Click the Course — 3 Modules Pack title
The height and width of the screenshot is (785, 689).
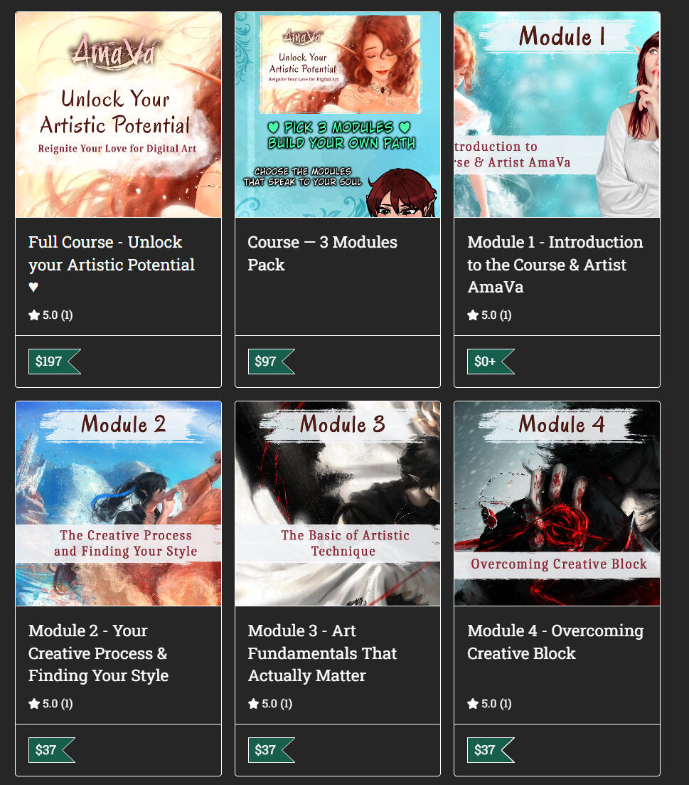(x=323, y=253)
